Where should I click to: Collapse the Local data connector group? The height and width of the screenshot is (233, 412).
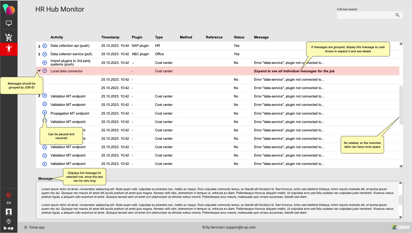click(x=39, y=71)
